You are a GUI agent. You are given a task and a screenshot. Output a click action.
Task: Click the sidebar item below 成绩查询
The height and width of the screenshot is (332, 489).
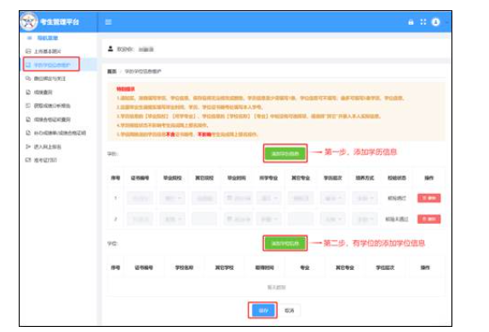pyautogui.click(x=52, y=106)
